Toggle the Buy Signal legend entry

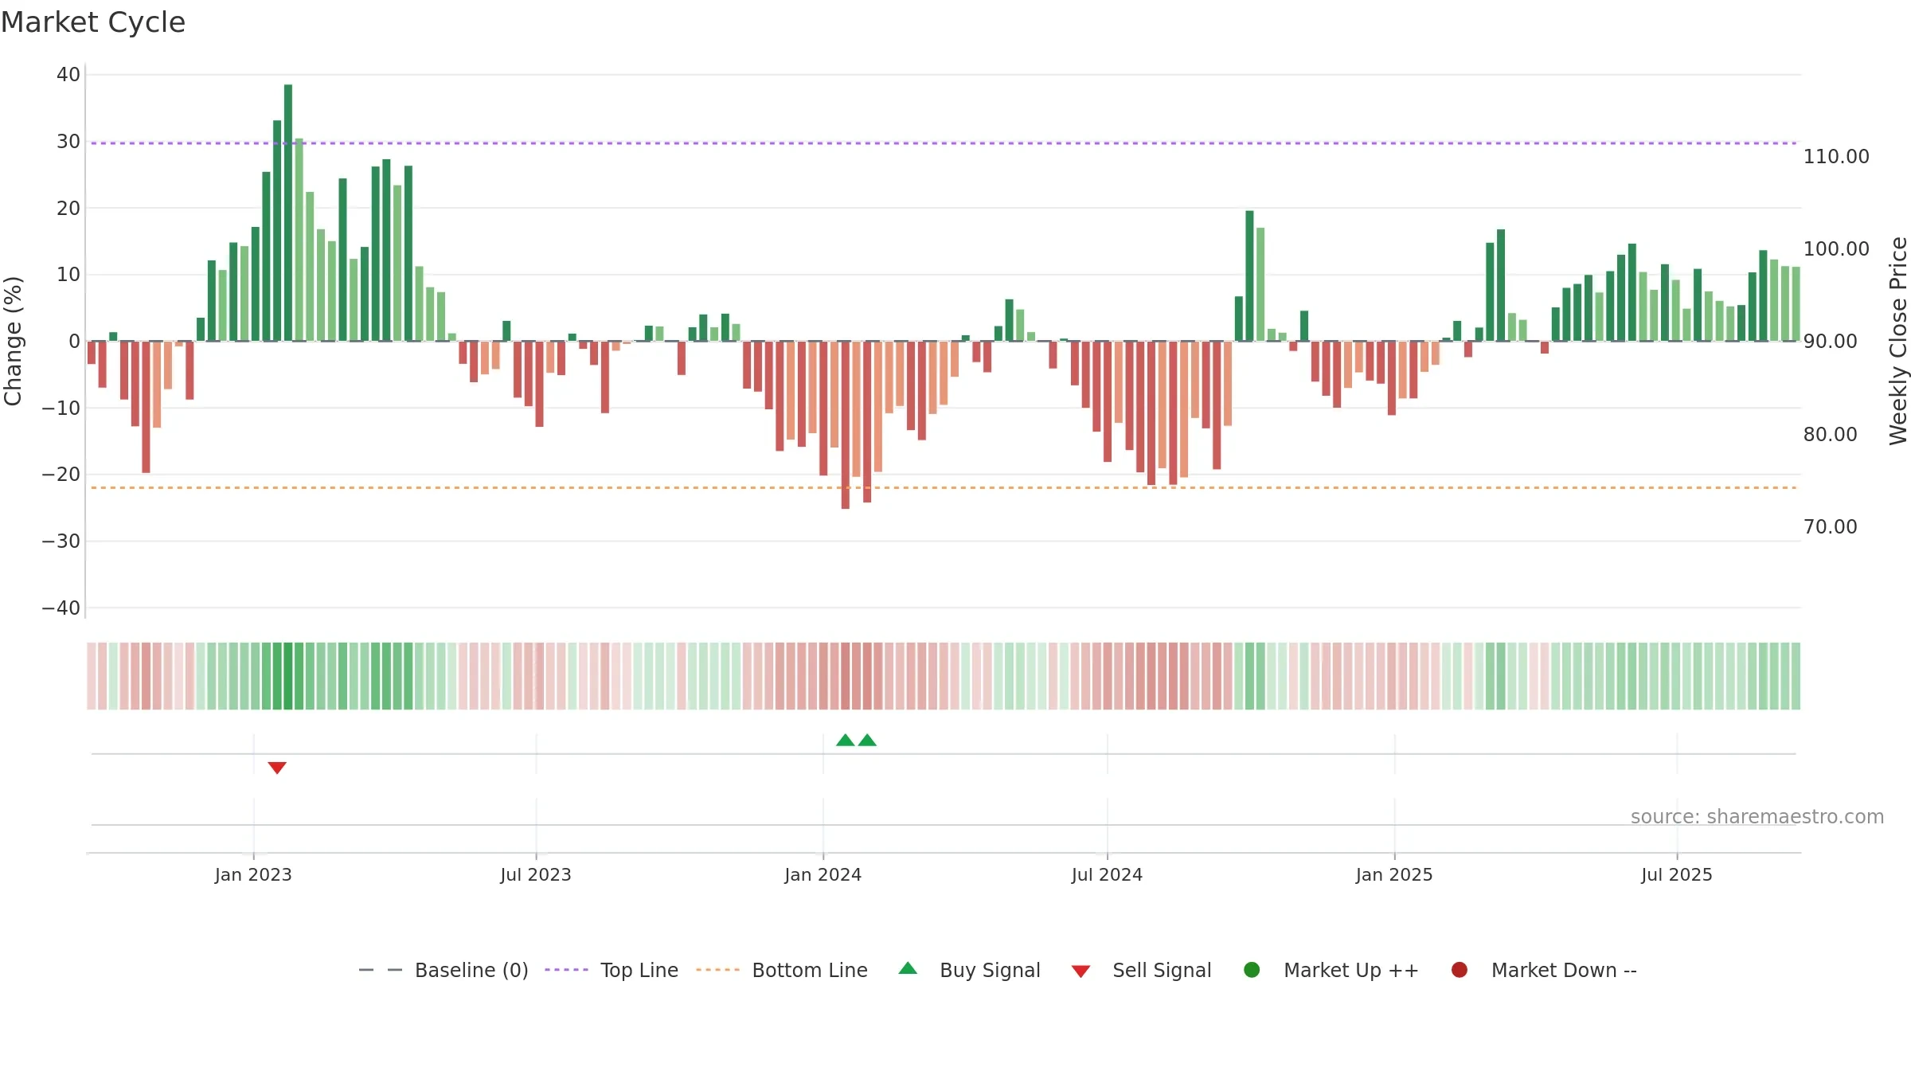tap(969, 970)
